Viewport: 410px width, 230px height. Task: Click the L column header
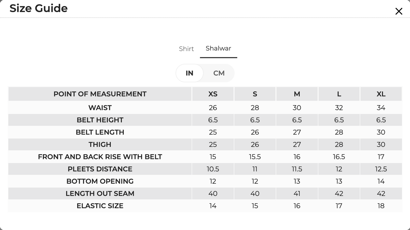[339, 94]
